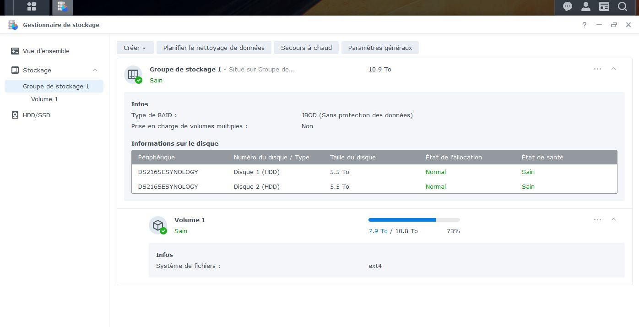Click the help question mark icon
Screen dimensions: 639x327
pyautogui.click(x=585, y=25)
